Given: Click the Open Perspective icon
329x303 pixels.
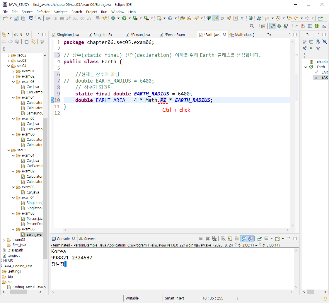Looking at the screenshot, I should 263,26.
